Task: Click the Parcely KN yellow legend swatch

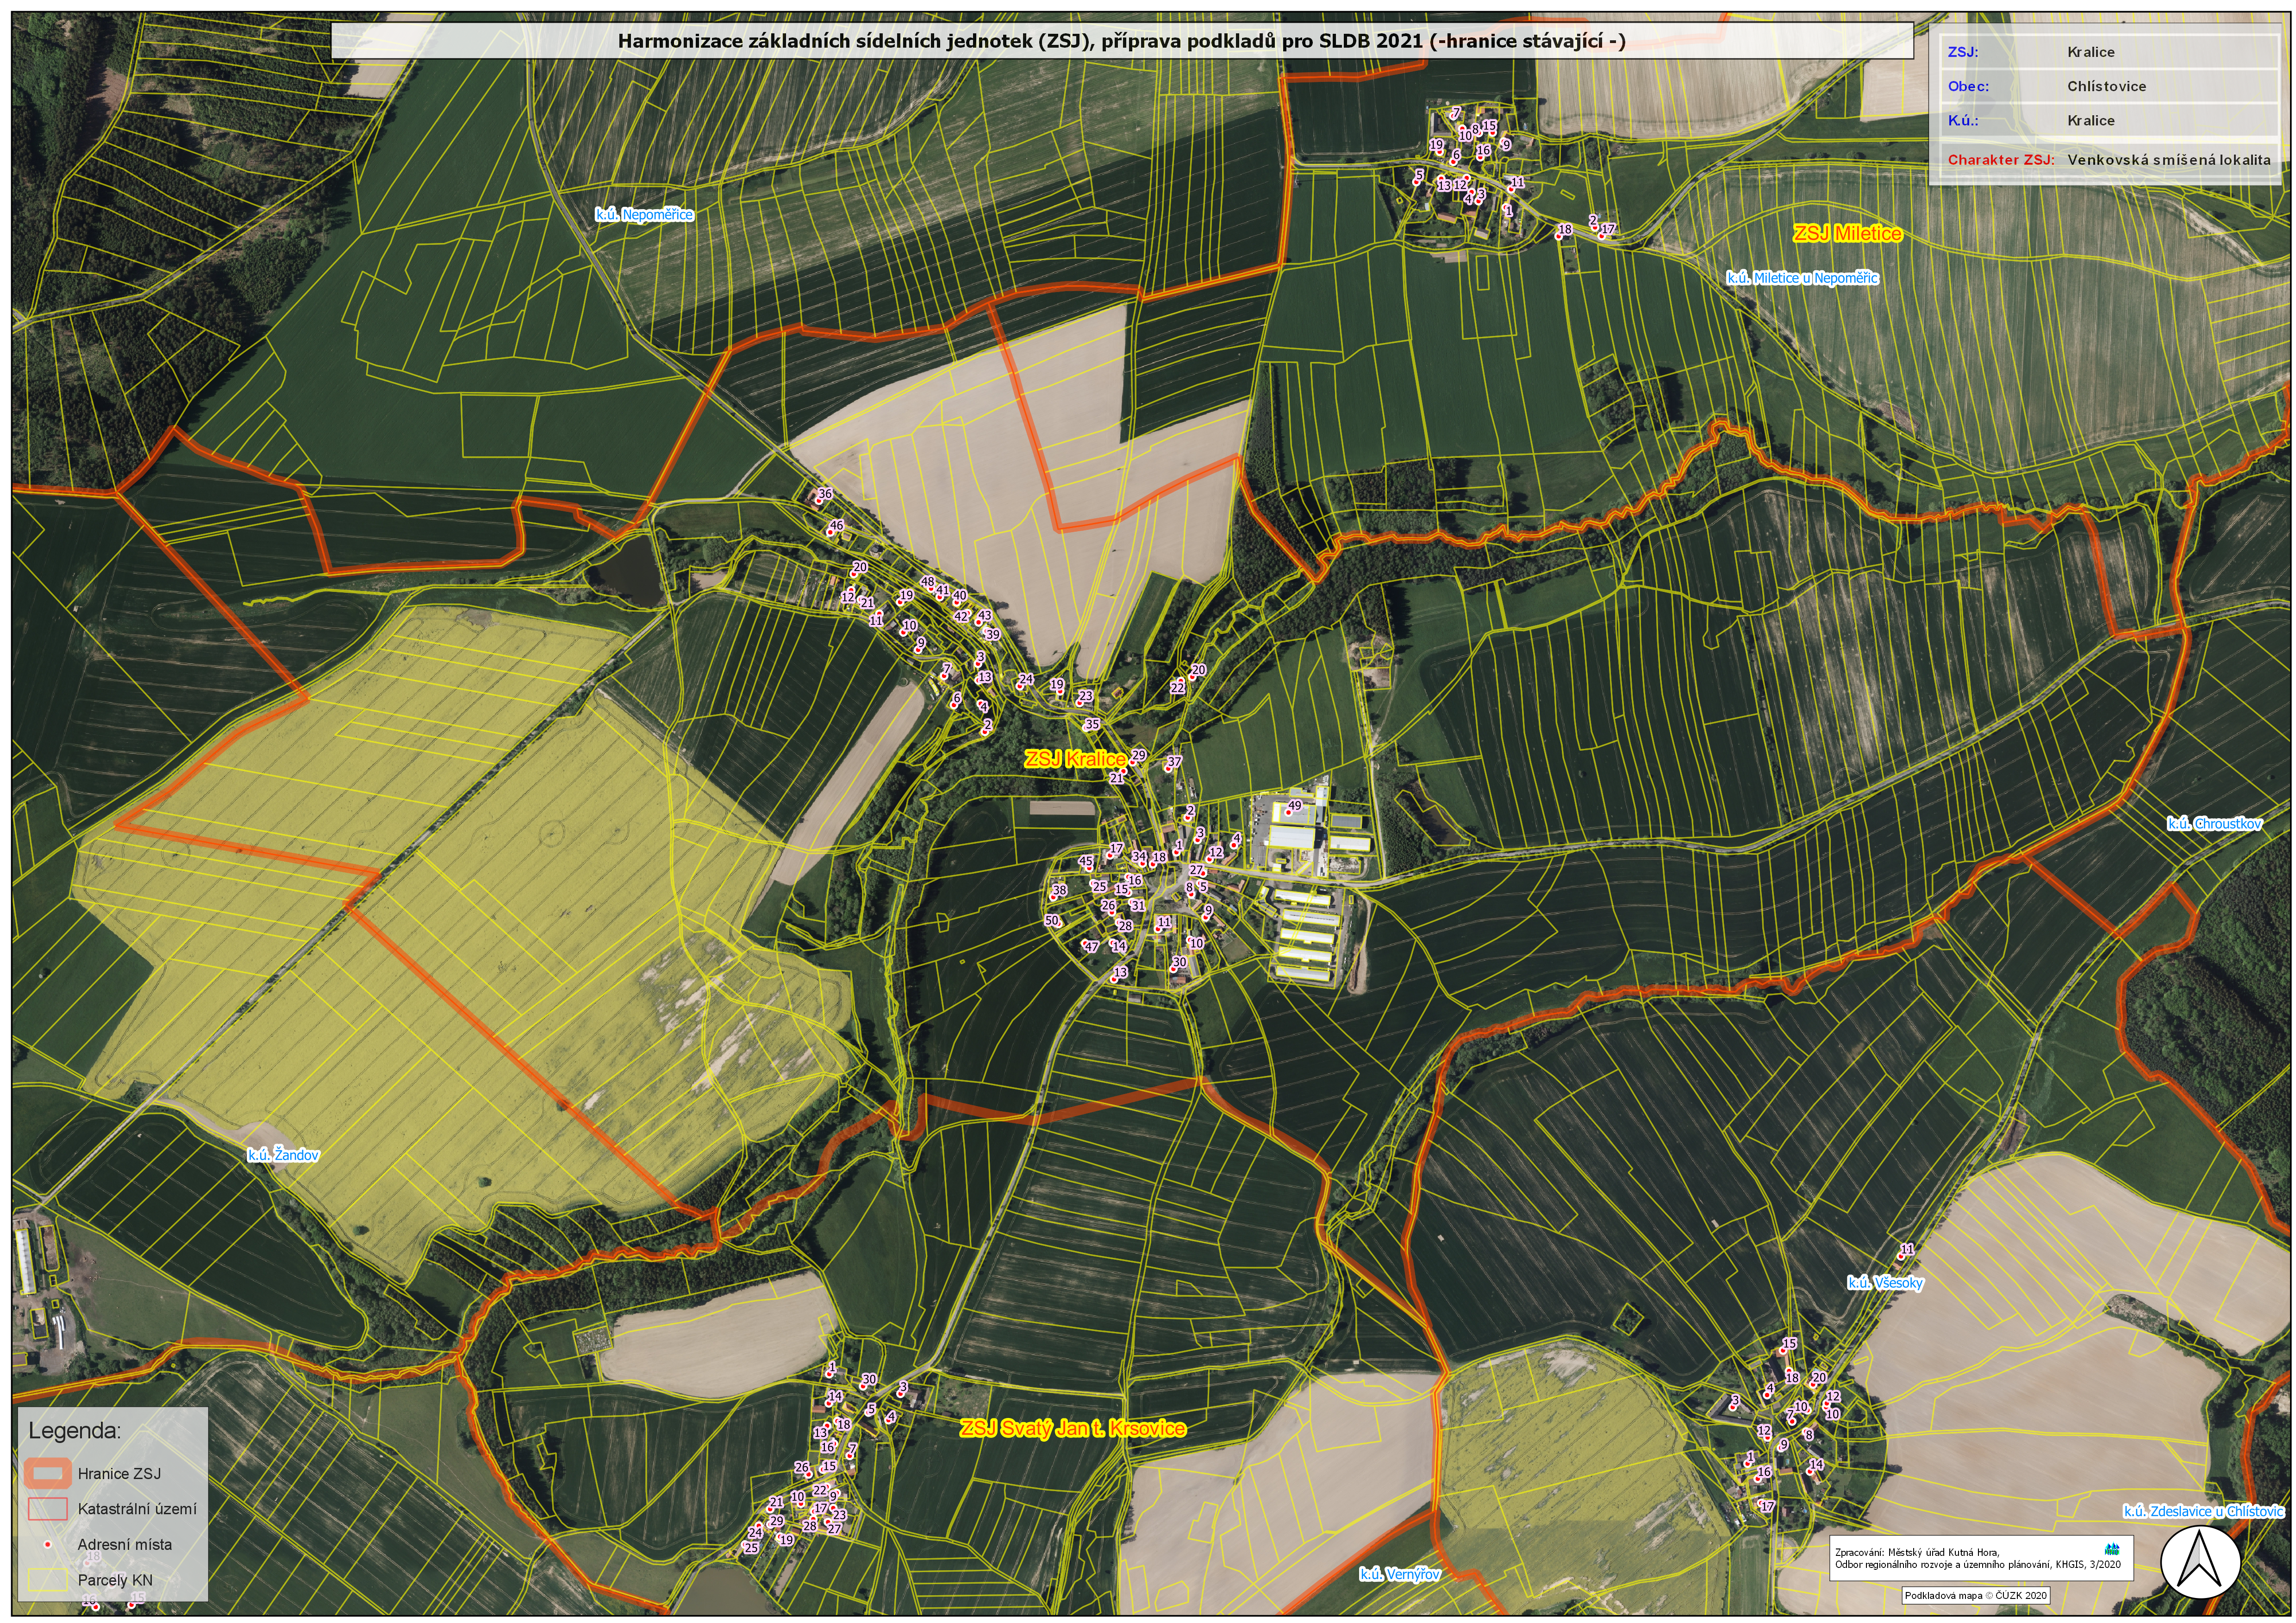Action: (x=48, y=1581)
